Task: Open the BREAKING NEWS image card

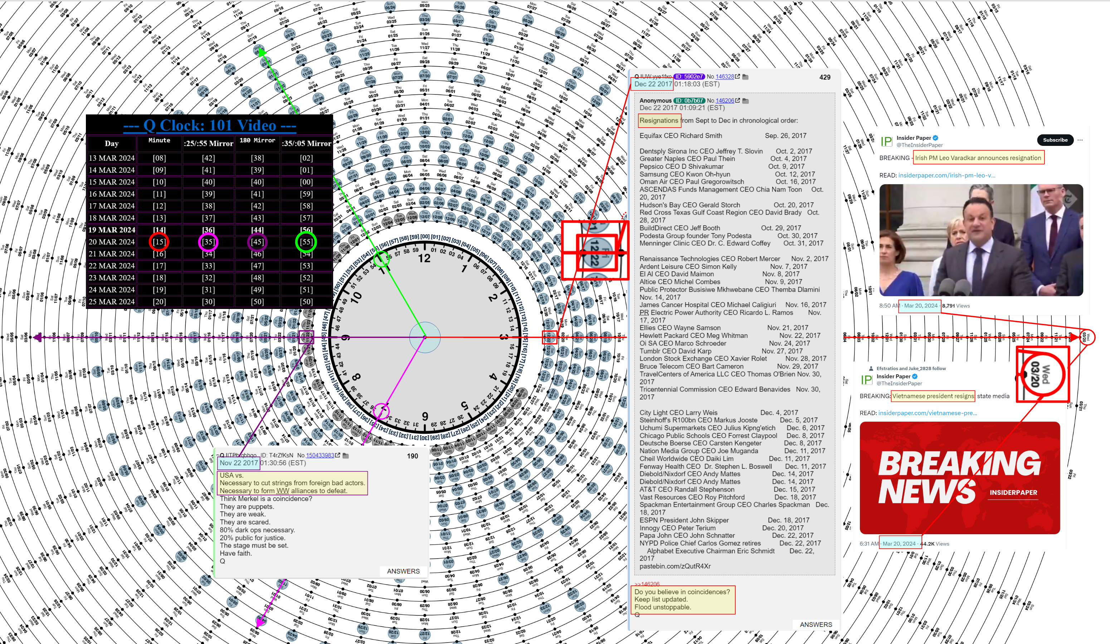Action: pyautogui.click(x=959, y=478)
